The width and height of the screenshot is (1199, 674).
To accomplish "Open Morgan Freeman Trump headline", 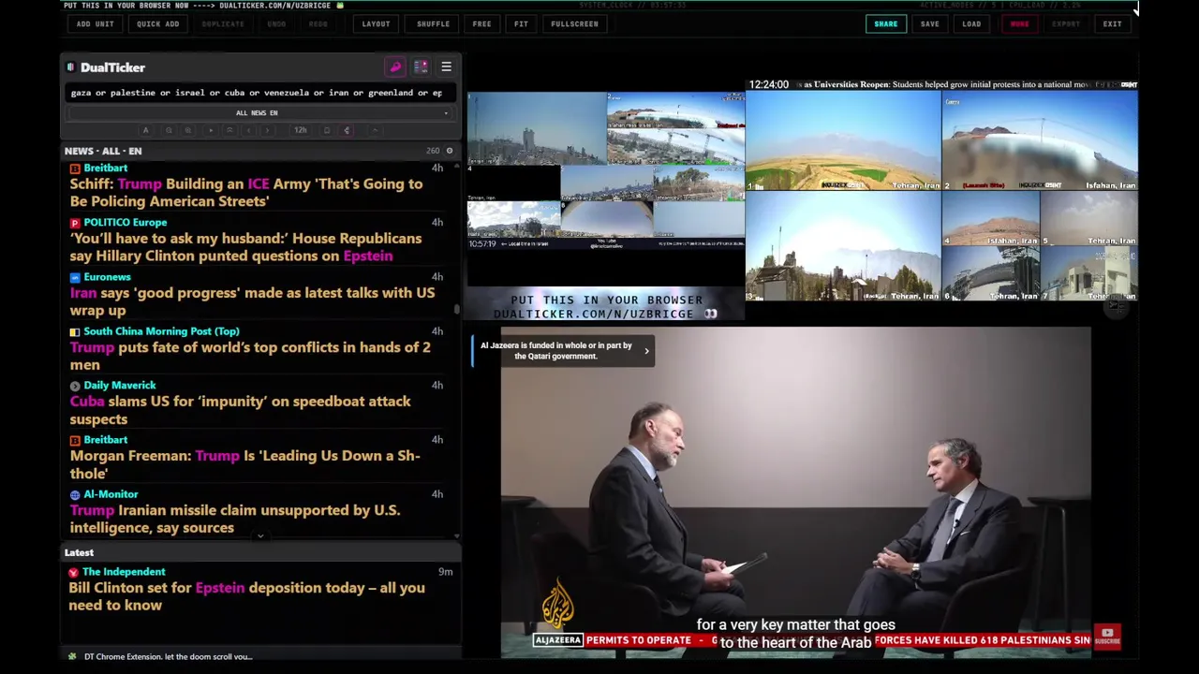I will (x=244, y=464).
